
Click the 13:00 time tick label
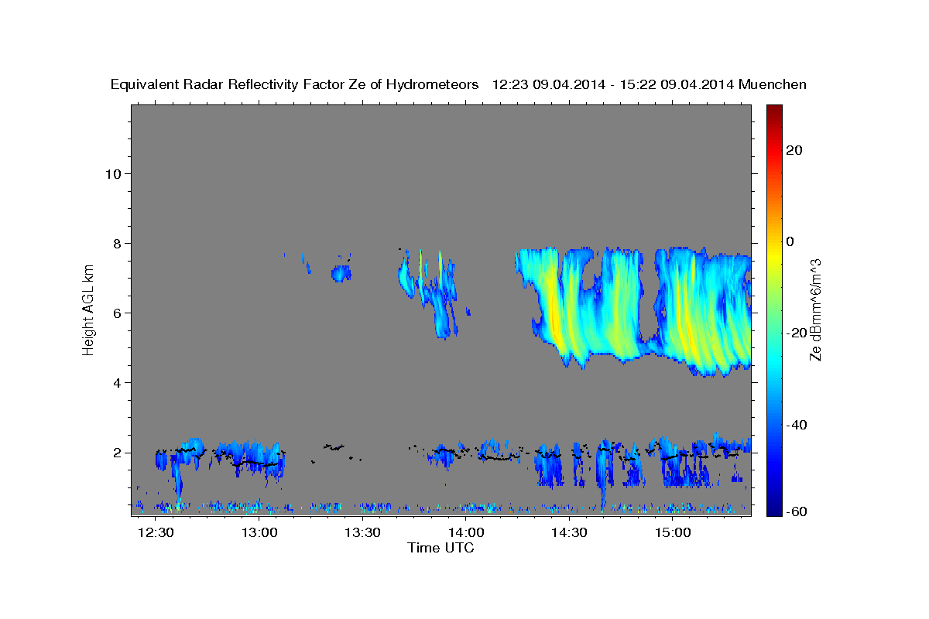[x=259, y=533]
